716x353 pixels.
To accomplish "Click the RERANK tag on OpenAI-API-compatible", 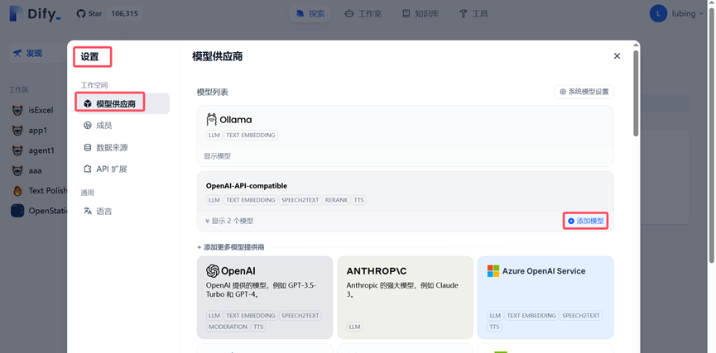I will (336, 200).
